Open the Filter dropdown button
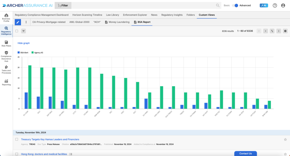 tap(63, 5)
